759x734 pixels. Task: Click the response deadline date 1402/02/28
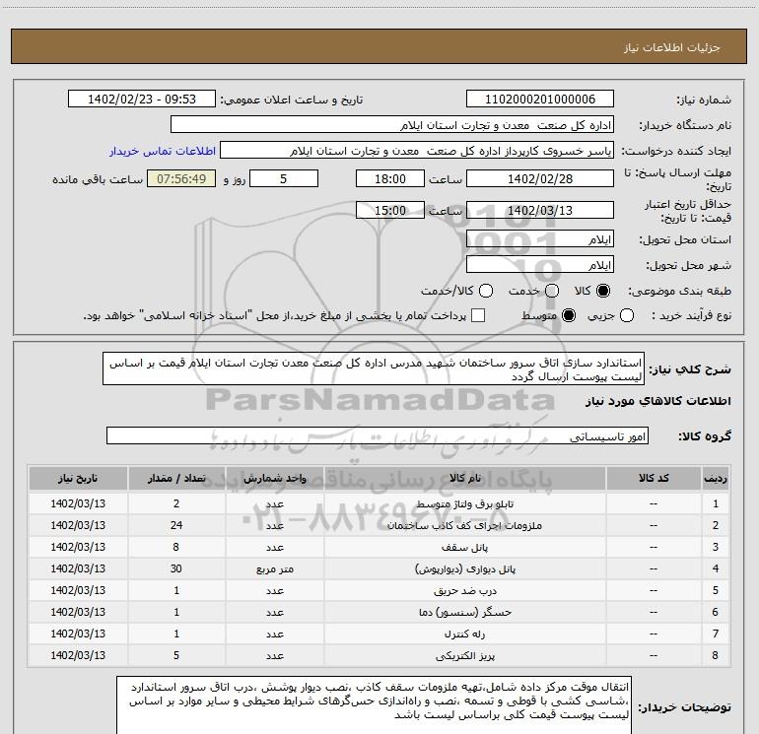point(540,178)
